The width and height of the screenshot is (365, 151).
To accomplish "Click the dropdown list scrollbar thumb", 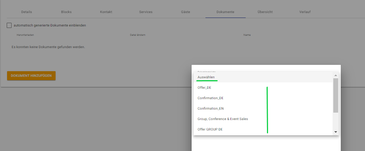I will [x=336, y=95].
